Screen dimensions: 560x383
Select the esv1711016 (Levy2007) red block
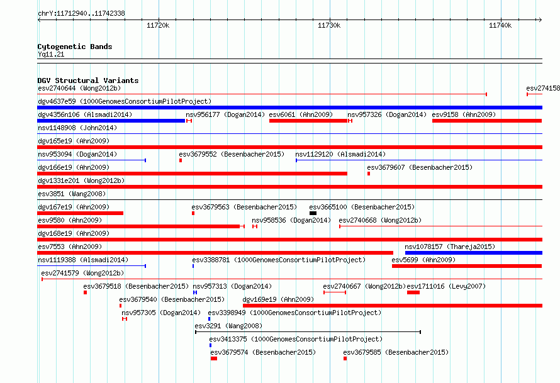413,292
